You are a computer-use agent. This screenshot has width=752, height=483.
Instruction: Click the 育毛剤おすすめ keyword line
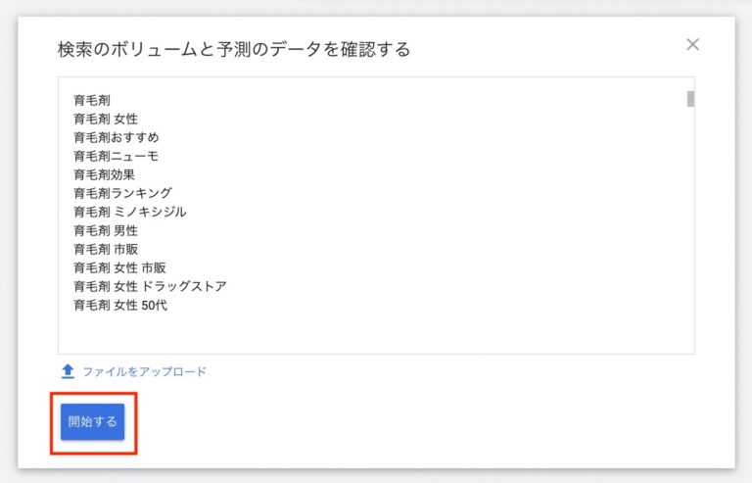(x=116, y=137)
